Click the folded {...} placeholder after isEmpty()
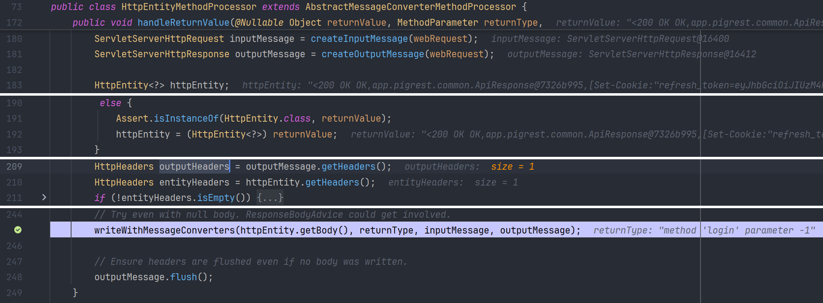 pyautogui.click(x=270, y=198)
